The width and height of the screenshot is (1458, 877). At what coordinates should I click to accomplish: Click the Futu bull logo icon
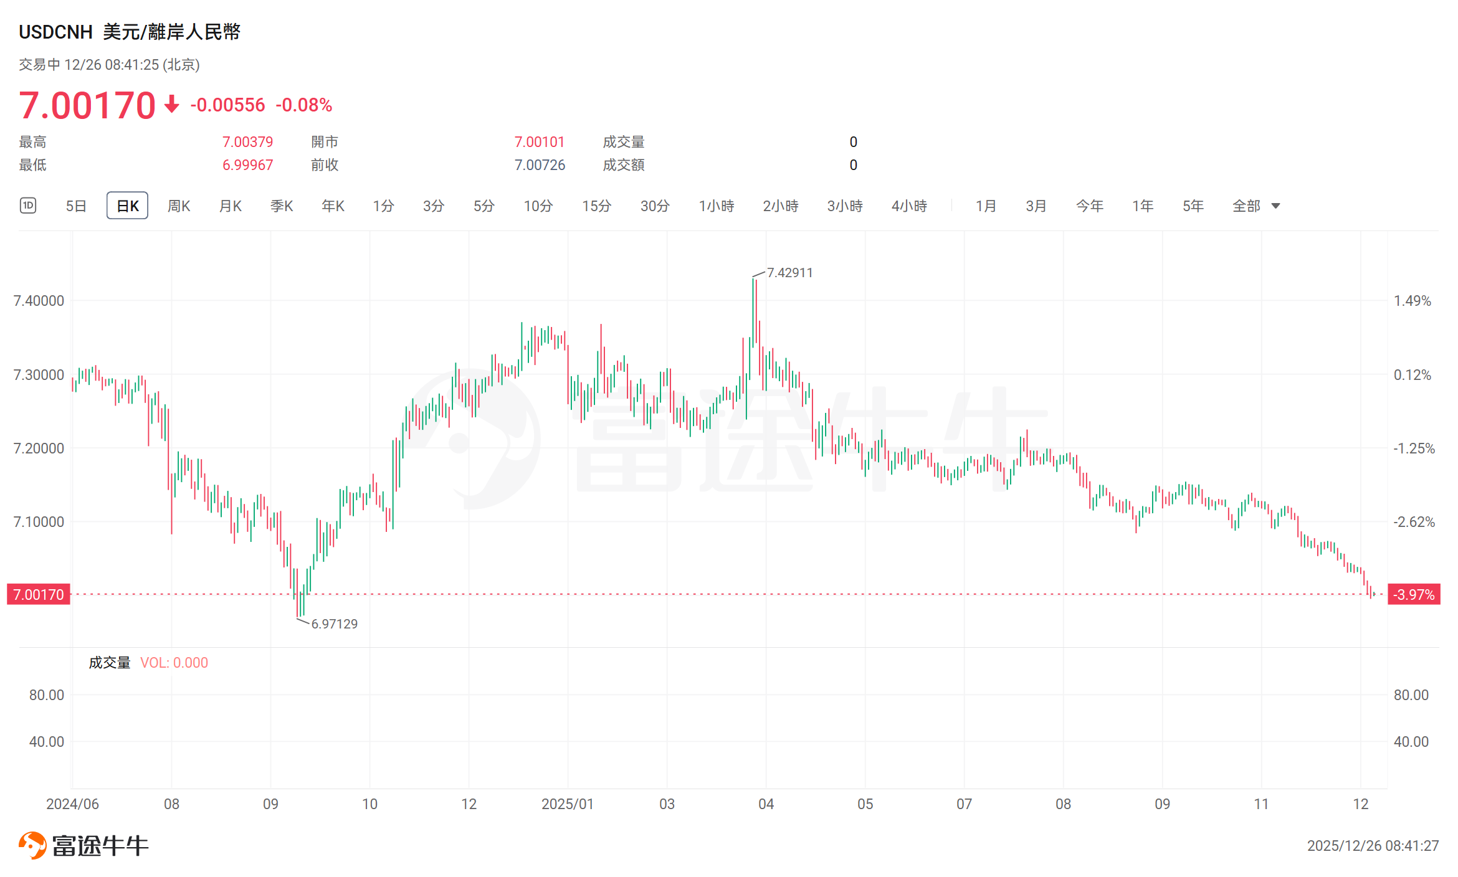32,845
